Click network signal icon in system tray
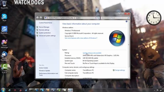164x92 pixels. point(160,90)
